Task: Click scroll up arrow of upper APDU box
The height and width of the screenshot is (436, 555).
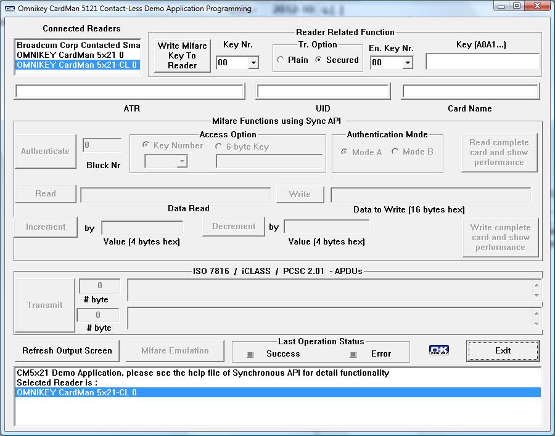Action: 536,285
